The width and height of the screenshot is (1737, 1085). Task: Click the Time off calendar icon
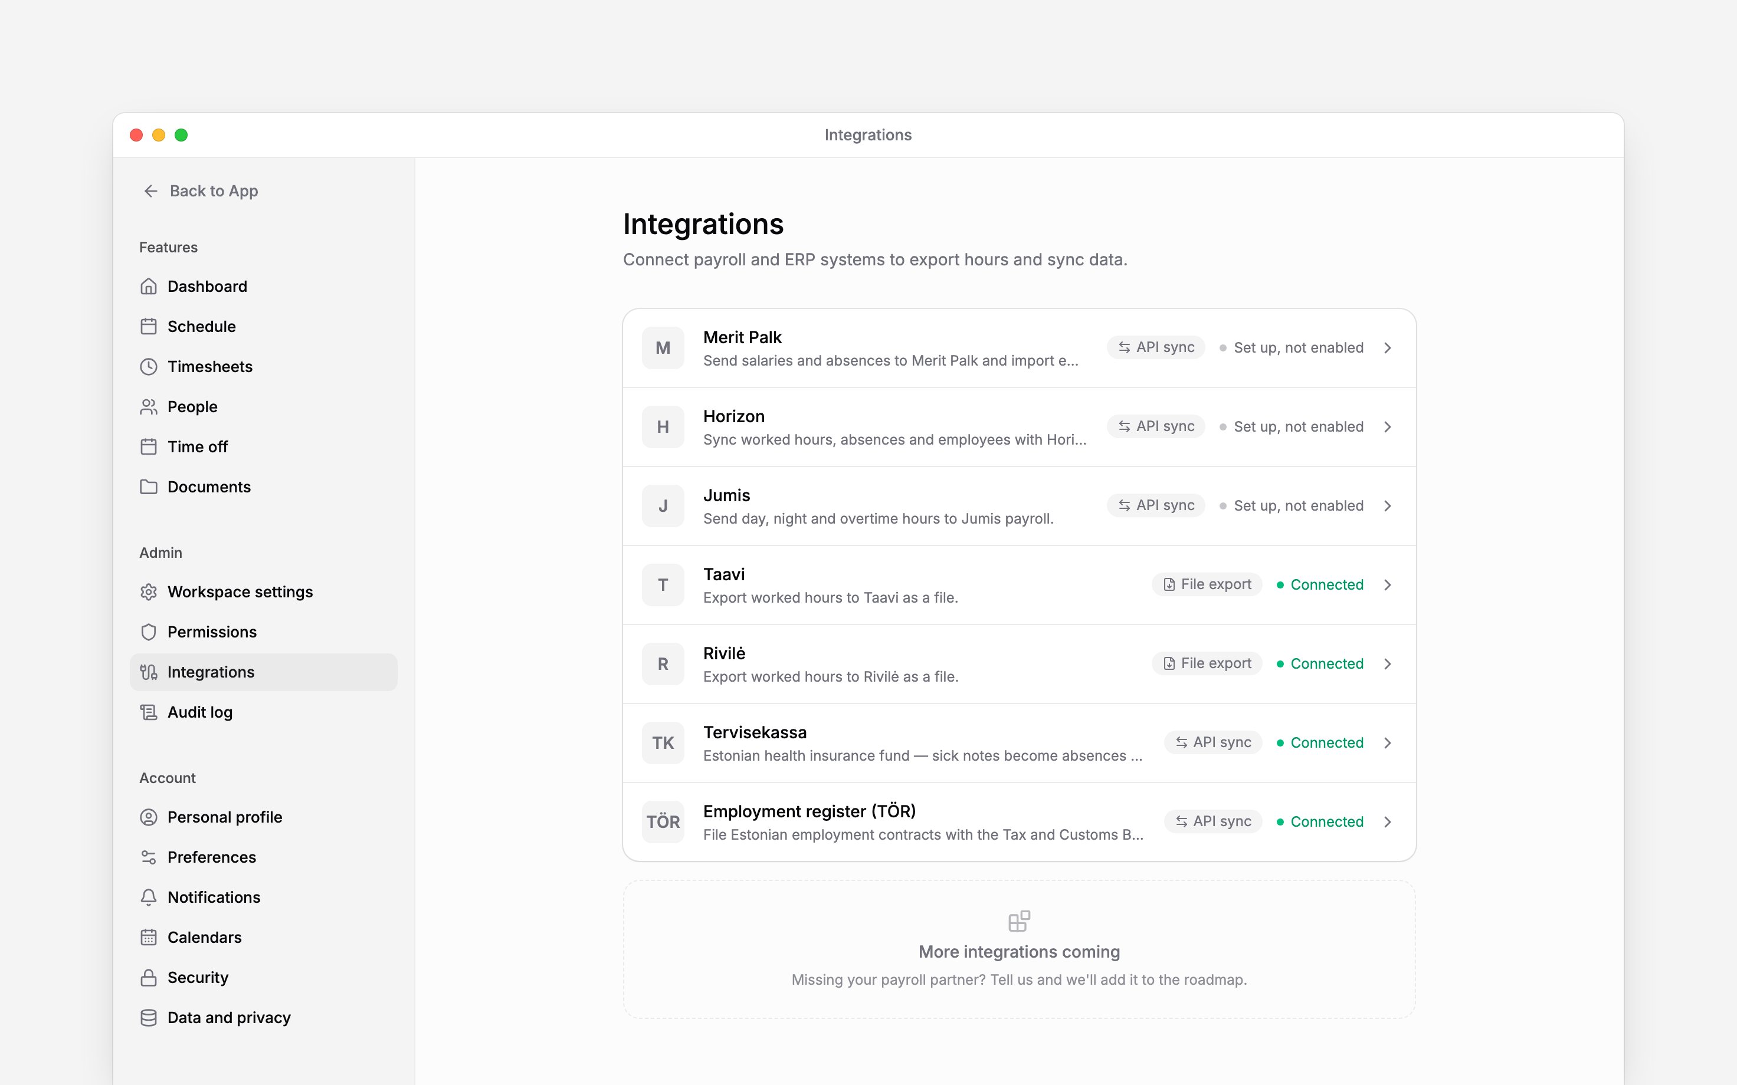149,447
